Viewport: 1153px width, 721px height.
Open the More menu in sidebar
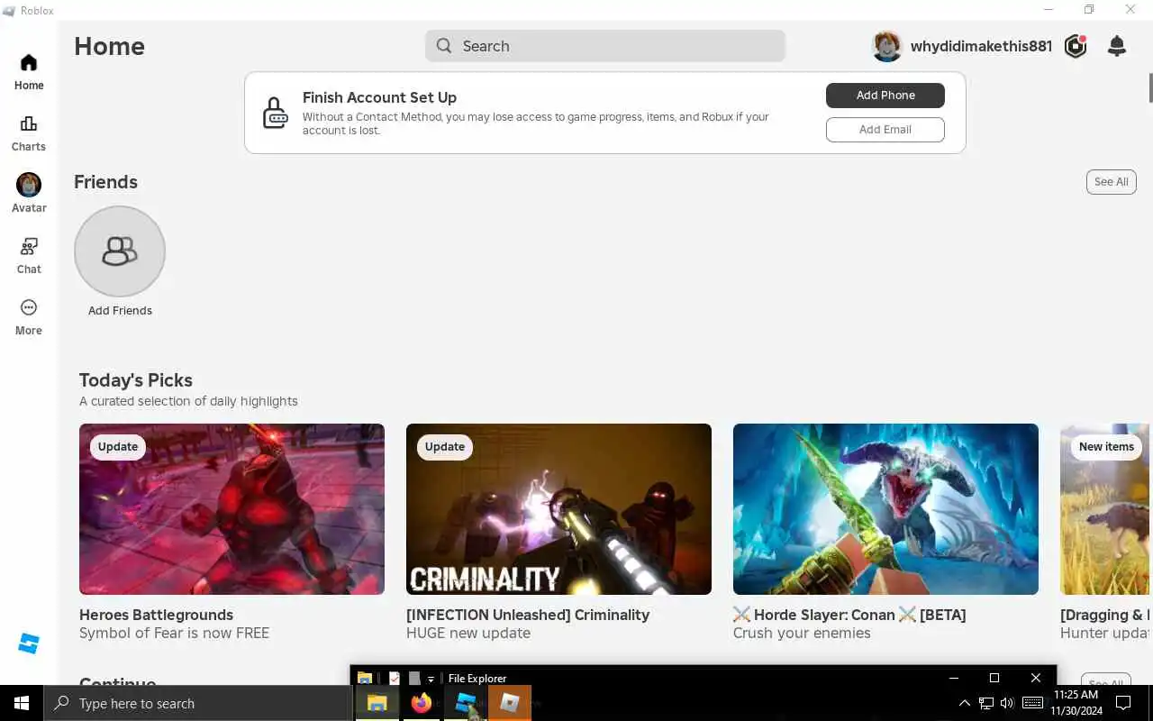tap(29, 317)
